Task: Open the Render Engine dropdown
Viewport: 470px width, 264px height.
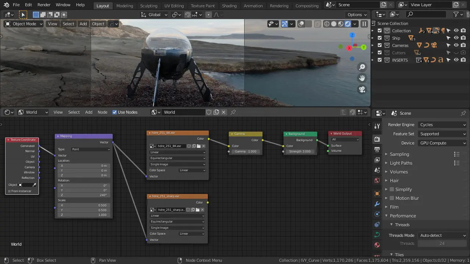Action: 442,125
